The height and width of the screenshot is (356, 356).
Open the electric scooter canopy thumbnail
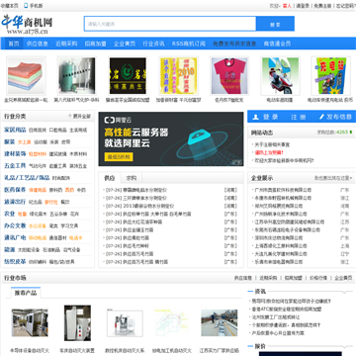[x=280, y=76]
